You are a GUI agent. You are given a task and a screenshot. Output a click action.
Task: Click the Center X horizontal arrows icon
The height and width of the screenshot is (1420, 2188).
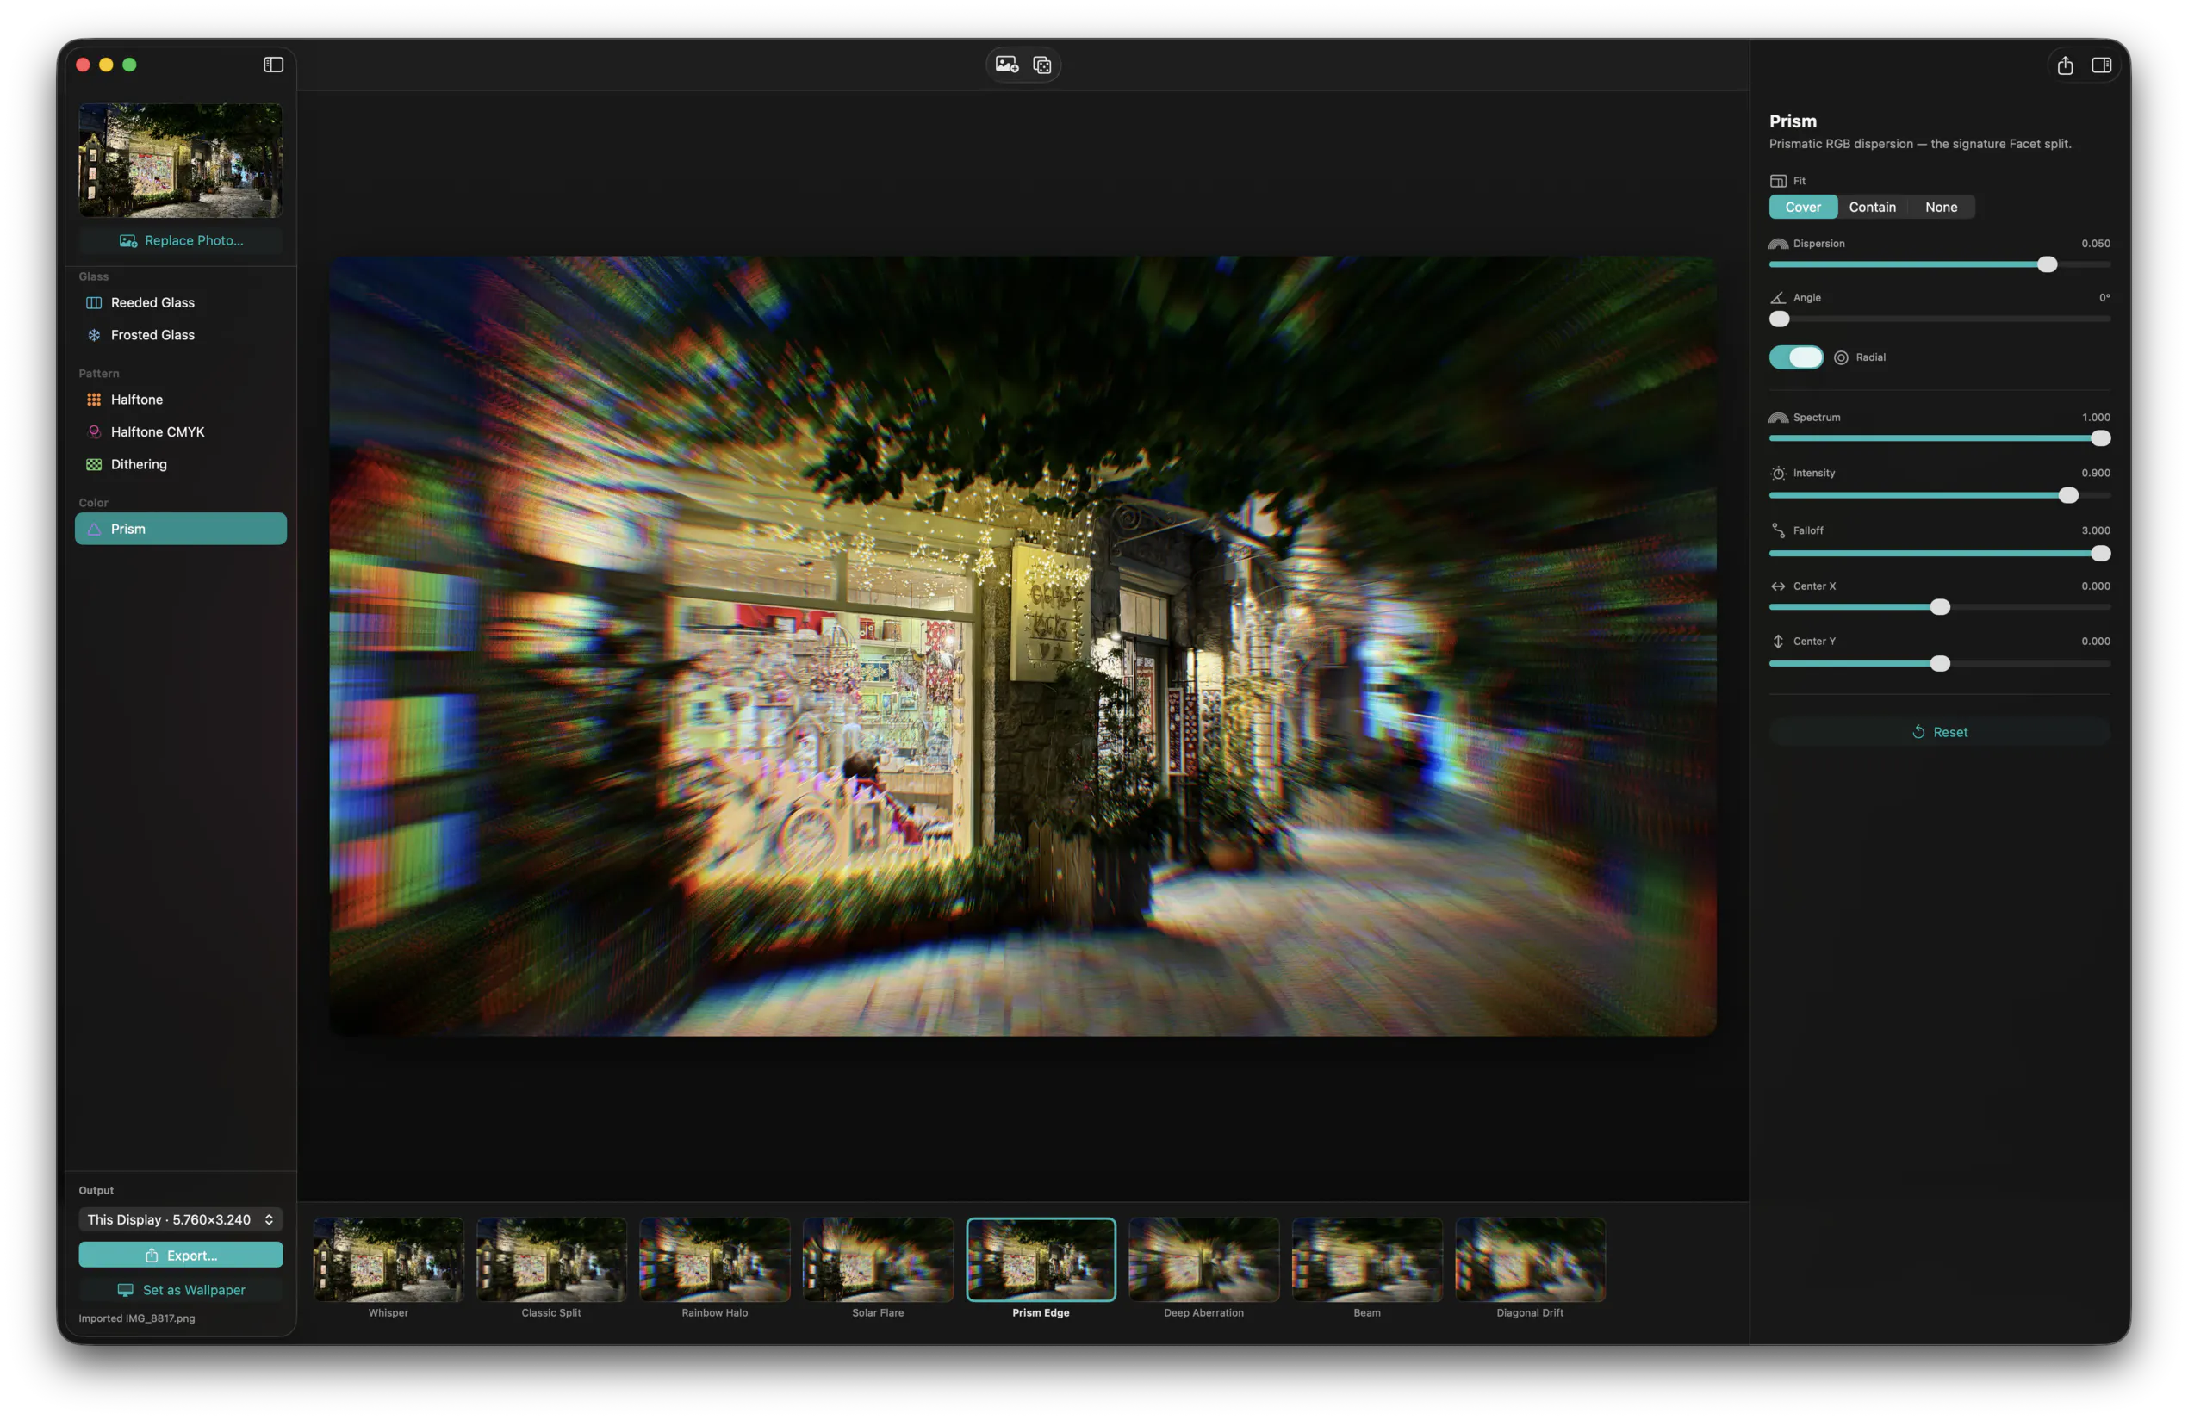(1778, 586)
